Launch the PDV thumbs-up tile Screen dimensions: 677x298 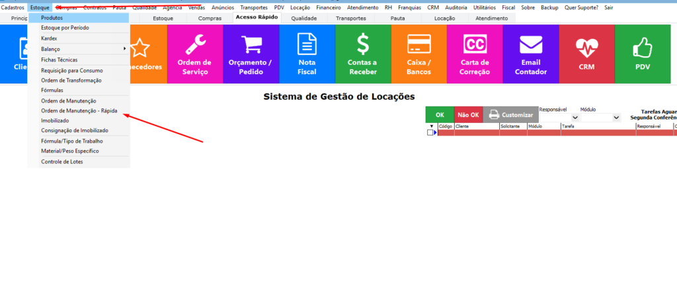tap(643, 54)
